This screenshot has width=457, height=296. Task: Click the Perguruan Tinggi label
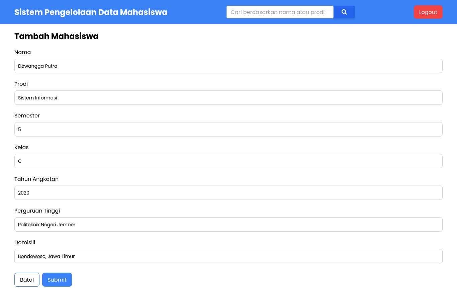tap(37, 211)
